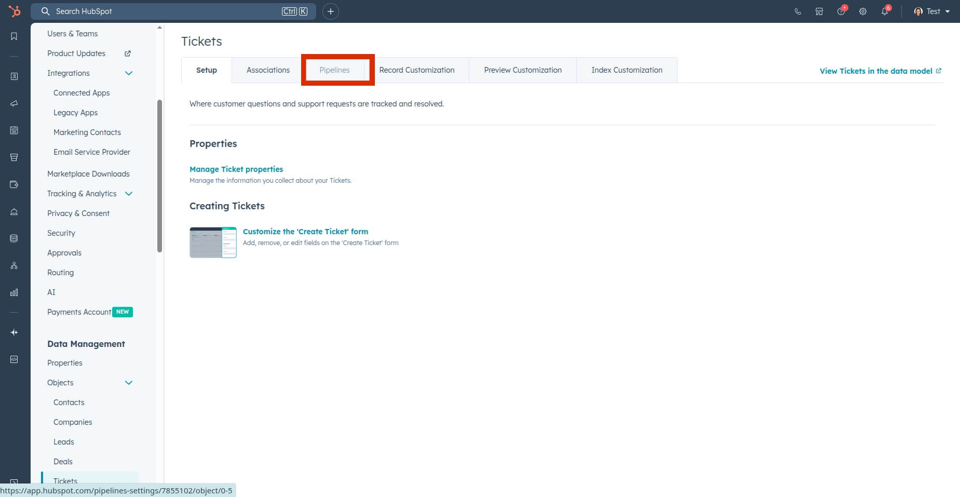Switch to the Associations tab
The width and height of the screenshot is (960, 497).
click(x=268, y=70)
